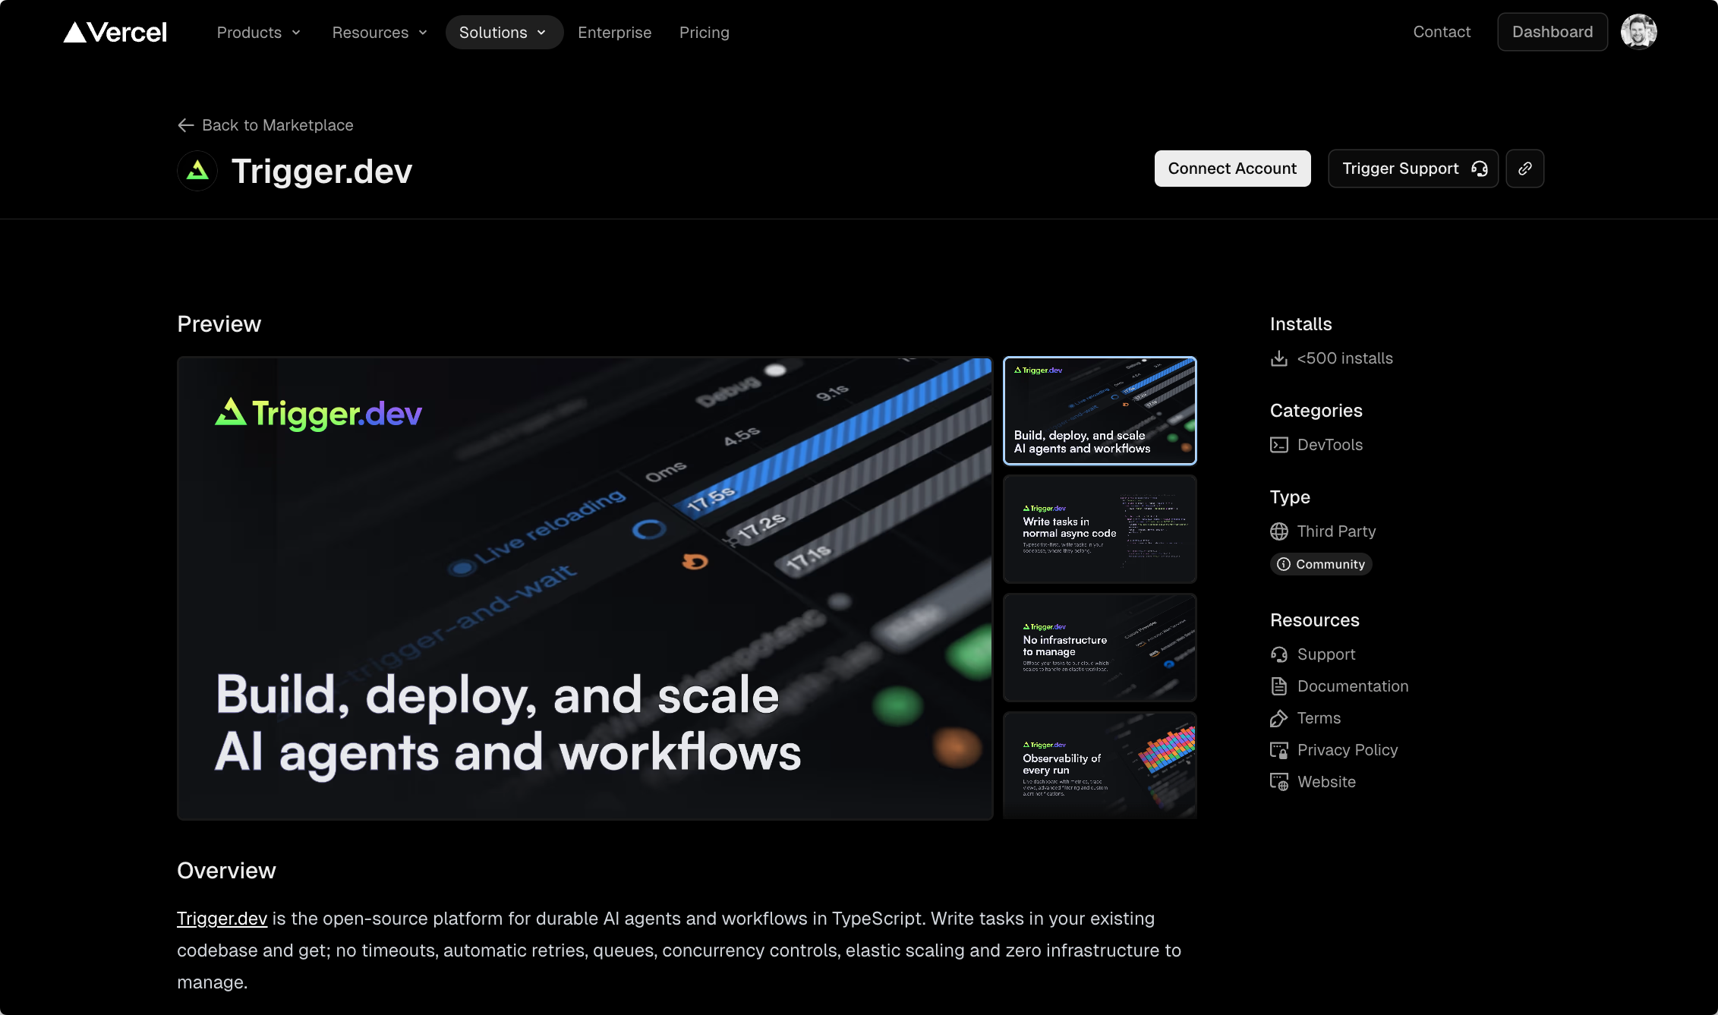Click the Back to Marketplace arrow
This screenshot has width=1718, height=1015.
186,125
